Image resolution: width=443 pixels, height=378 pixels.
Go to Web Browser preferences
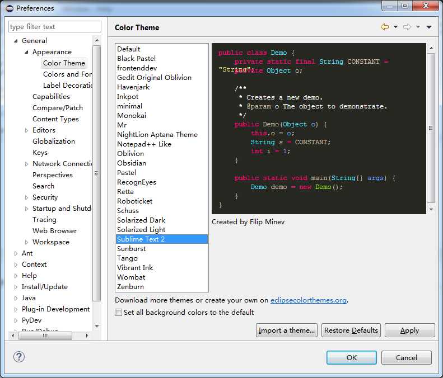[54, 231]
